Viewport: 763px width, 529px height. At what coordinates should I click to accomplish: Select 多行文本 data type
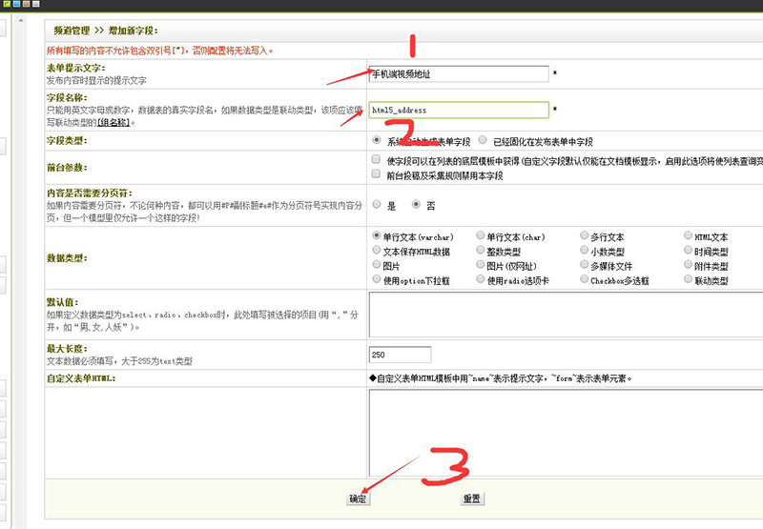584,236
